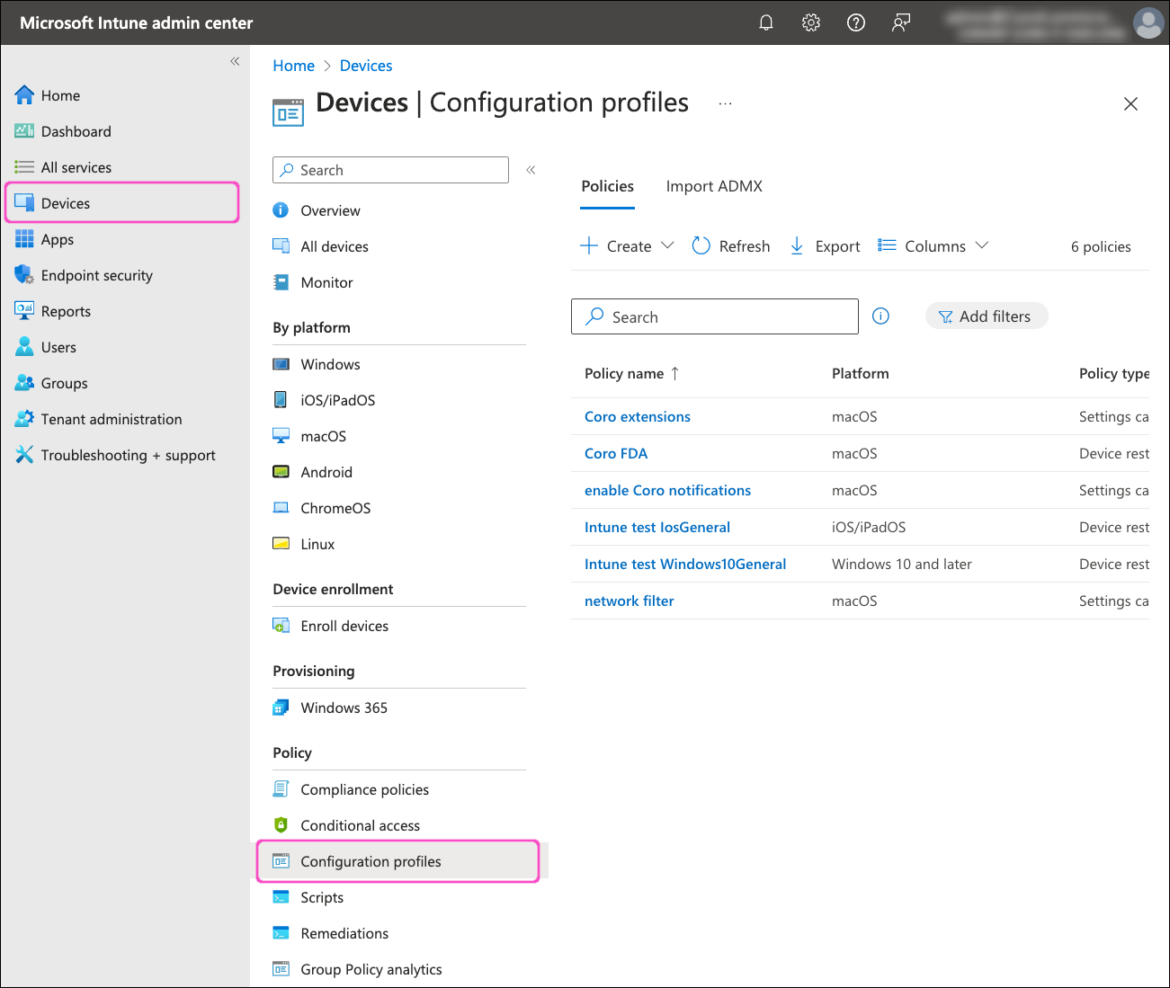Click the Add filters button
1170x988 pixels.
[986, 316]
